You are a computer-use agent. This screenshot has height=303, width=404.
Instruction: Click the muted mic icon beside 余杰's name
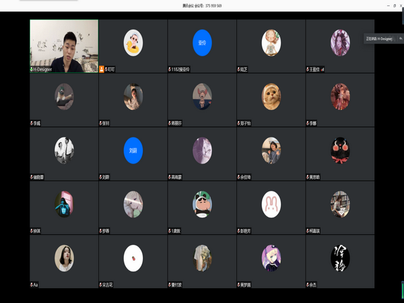point(308,285)
